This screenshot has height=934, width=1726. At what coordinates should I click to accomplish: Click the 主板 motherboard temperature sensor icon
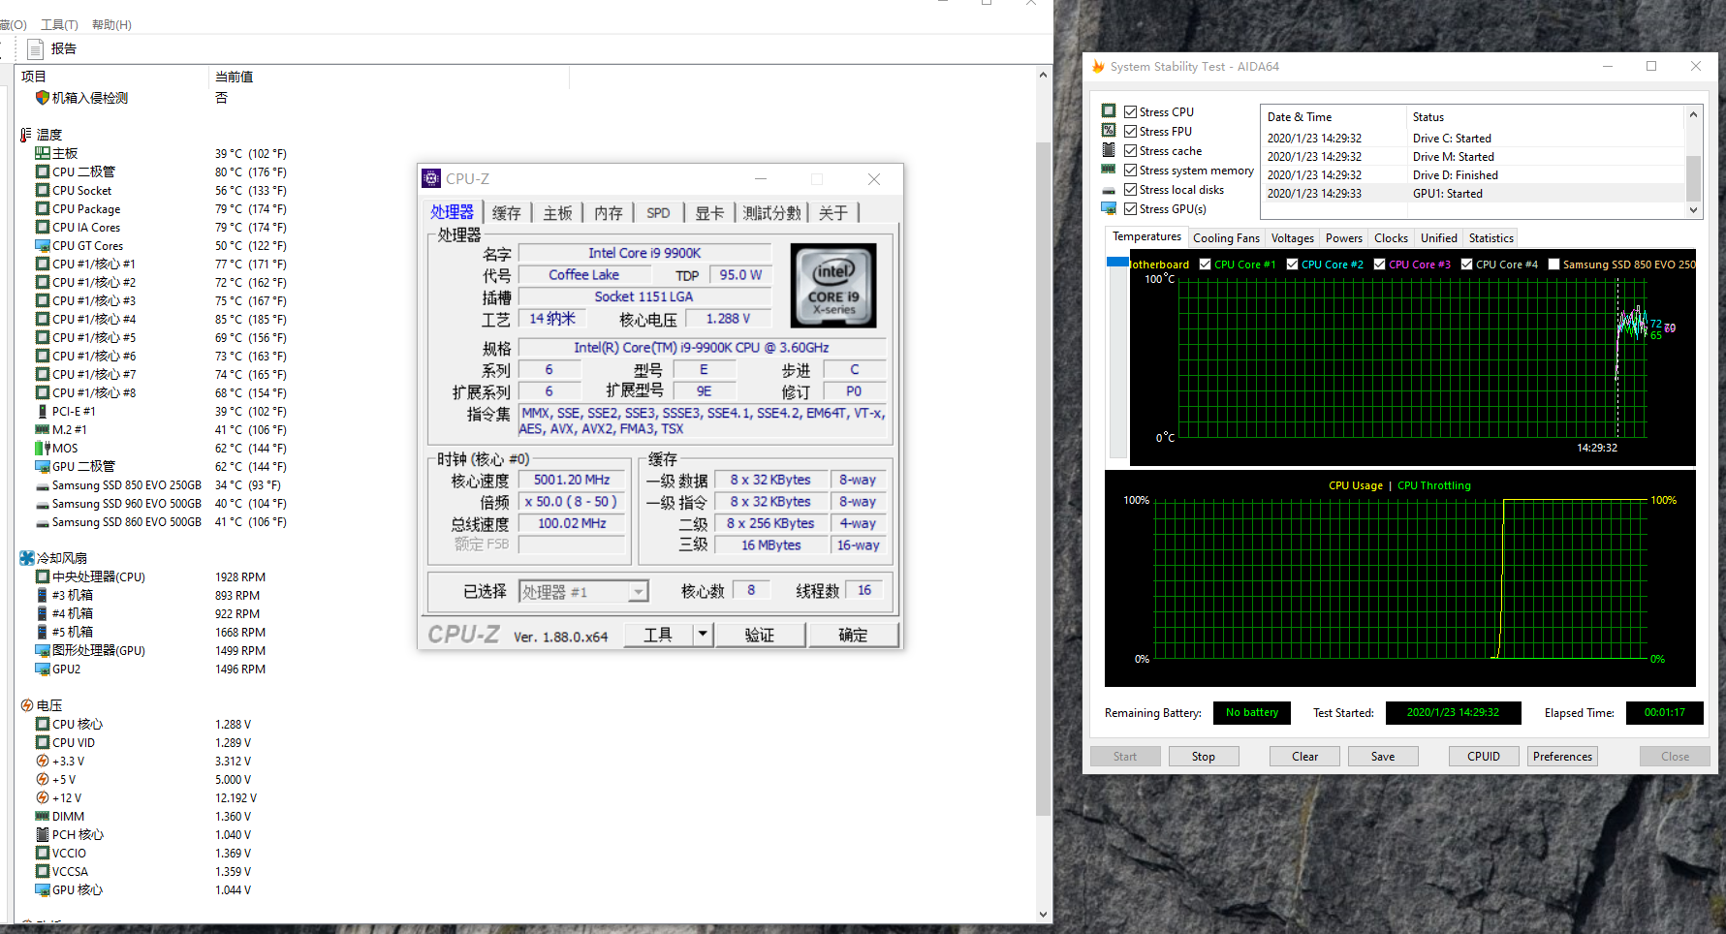(x=41, y=153)
